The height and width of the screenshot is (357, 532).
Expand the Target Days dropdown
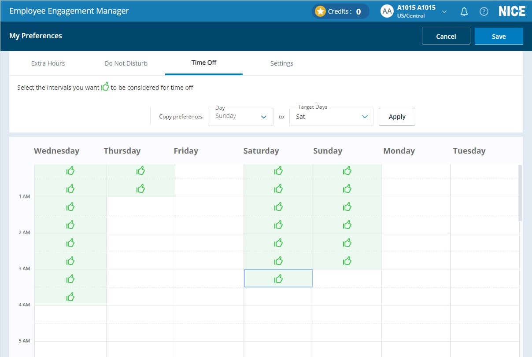[331, 117]
